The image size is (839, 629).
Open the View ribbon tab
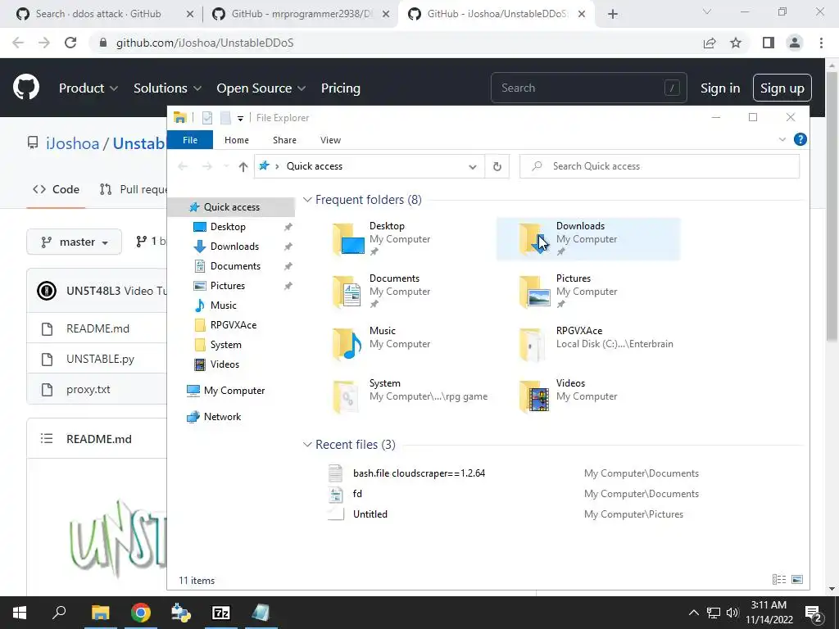coord(331,139)
